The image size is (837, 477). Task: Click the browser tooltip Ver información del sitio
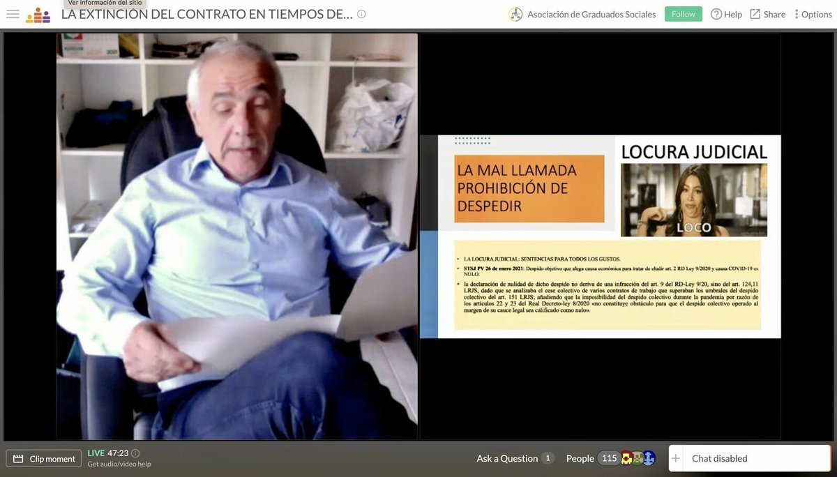click(105, 3)
